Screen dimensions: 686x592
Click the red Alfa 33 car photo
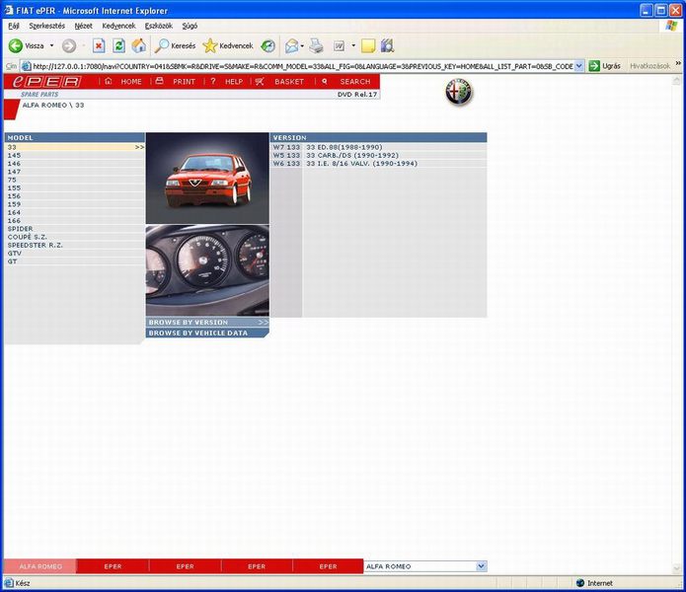[x=207, y=178]
